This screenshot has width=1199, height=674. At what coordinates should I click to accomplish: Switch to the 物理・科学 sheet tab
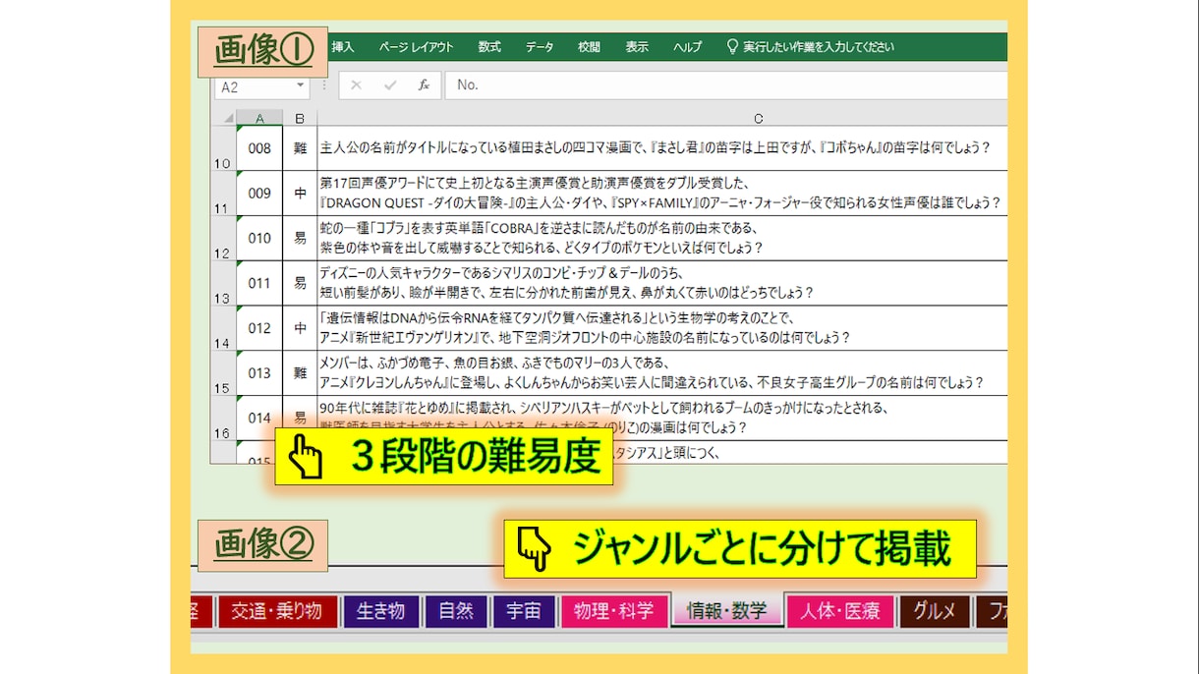(x=614, y=611)
